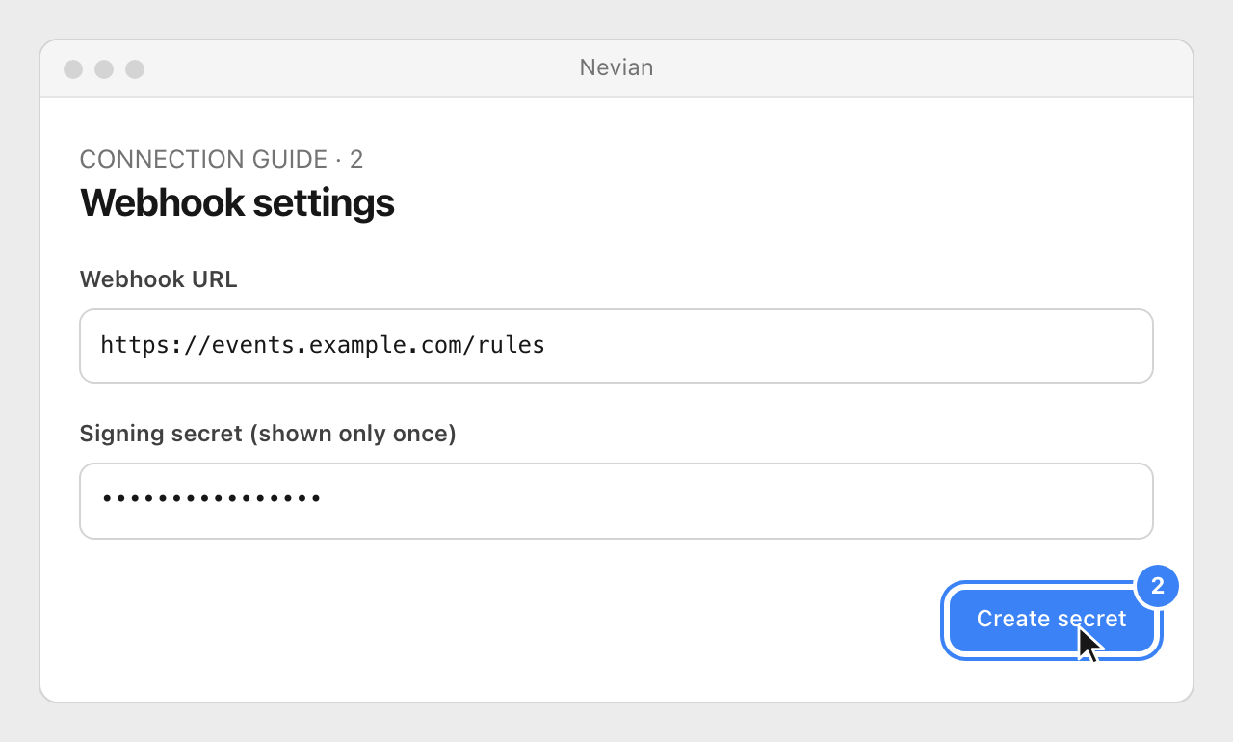The image size is (1233, 742).
Task: Click the Webhook settings heading
Action: [x=237, y=203]
